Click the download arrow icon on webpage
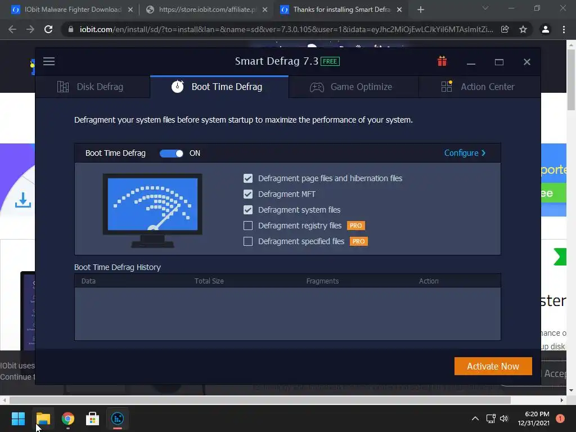 [22, 200]
